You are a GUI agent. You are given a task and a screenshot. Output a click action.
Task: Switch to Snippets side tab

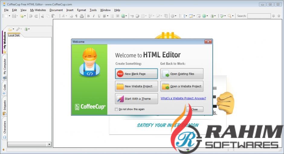coord(5,107)
